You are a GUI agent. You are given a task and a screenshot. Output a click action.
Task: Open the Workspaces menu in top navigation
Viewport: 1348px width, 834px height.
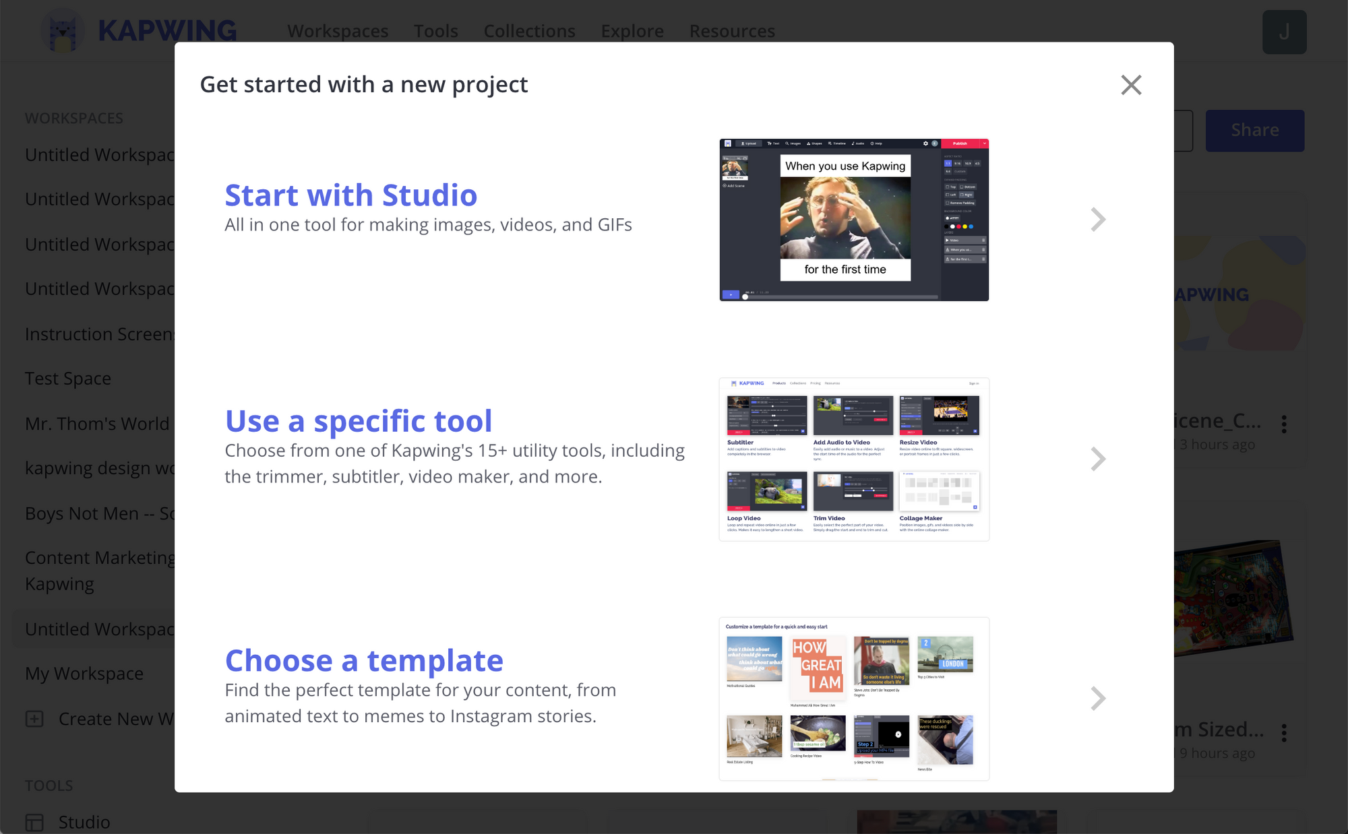tap(338, 31)
